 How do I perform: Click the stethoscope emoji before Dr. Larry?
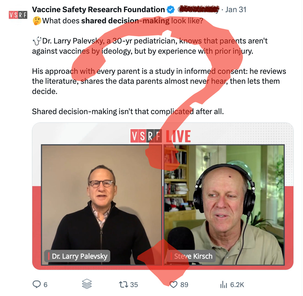point(37,41)
